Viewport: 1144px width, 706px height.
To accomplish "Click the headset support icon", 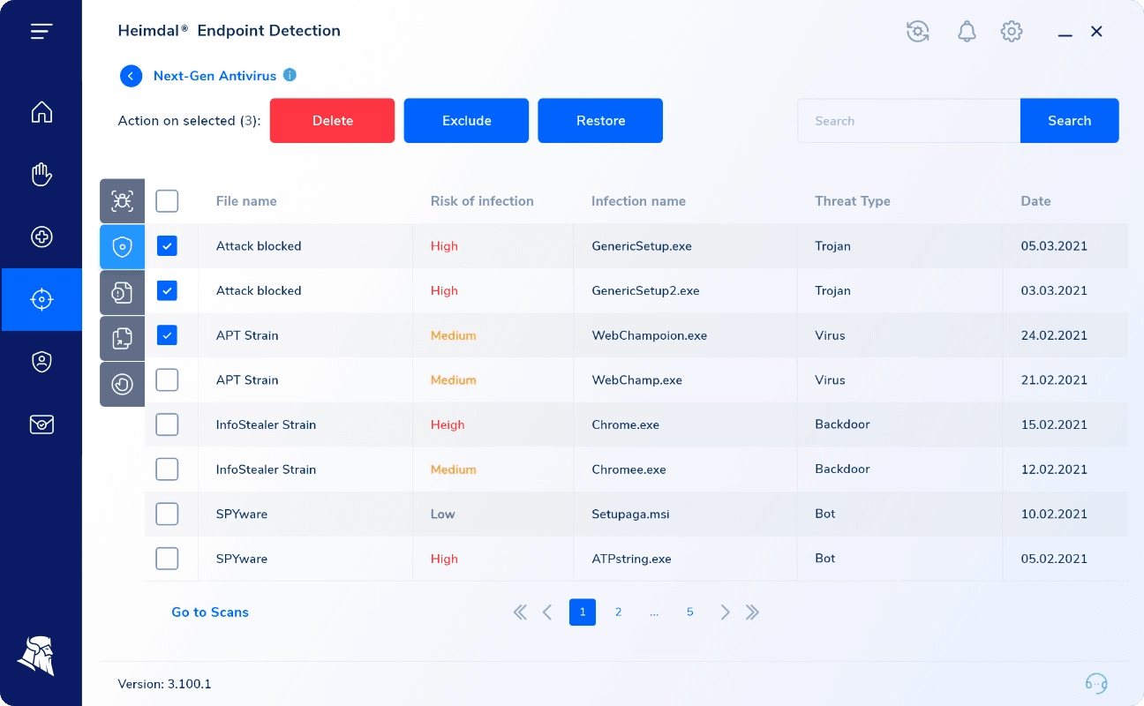I will 1096,684.
